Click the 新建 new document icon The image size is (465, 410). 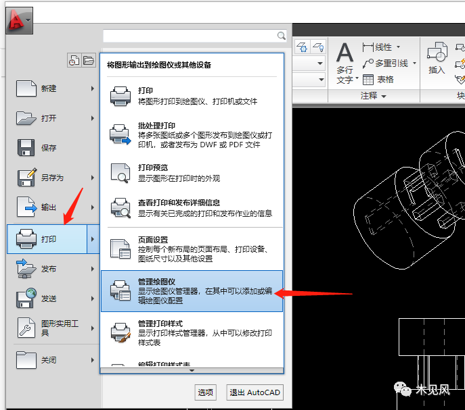pos(26,88)
